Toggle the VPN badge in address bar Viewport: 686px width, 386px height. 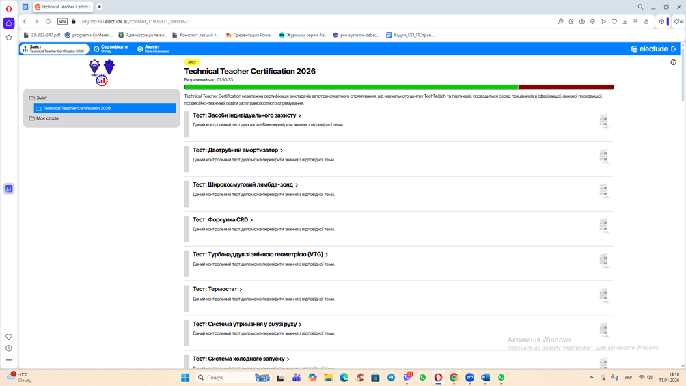pyautogui.click(x=62, y=22)
